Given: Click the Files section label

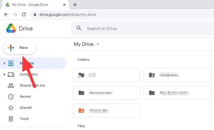Looking at the screenshot, I should pyautogui.click(x=81, y=126).
